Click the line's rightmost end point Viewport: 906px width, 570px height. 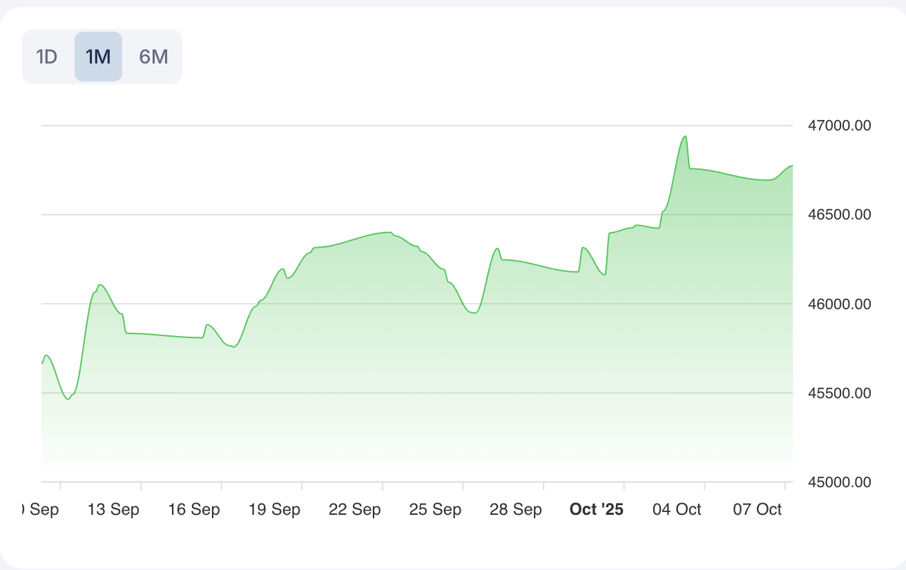coord(792,166)
